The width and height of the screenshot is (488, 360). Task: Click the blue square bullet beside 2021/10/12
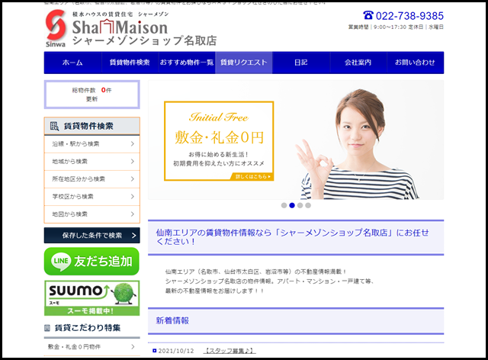(154, 351)
